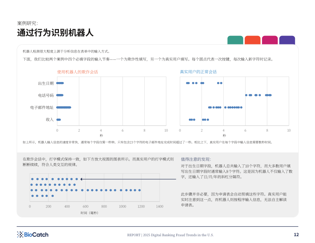This screenshot has width=315, height=243.
Task: Click the 时间（毫秒）axis label
Action: 89,213
